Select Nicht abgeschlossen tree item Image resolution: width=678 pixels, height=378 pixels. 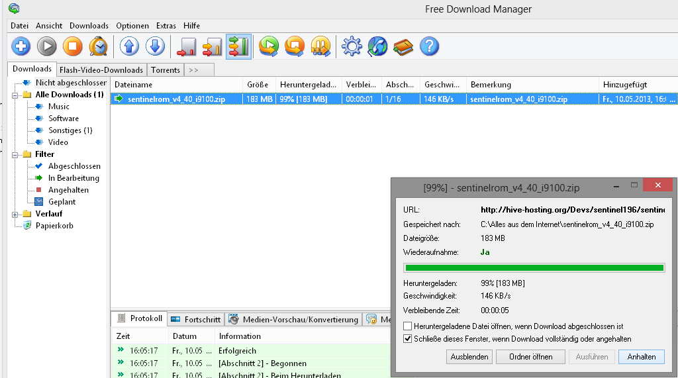(x=70, y=83)
